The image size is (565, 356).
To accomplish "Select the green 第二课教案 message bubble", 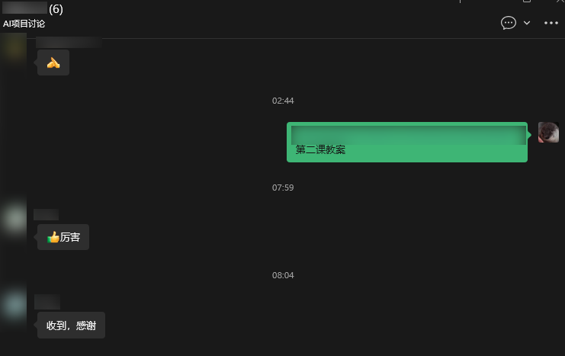I will point(407,142).
